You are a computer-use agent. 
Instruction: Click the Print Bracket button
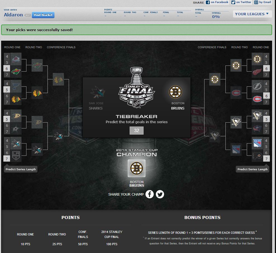click(x=43, y=15)
